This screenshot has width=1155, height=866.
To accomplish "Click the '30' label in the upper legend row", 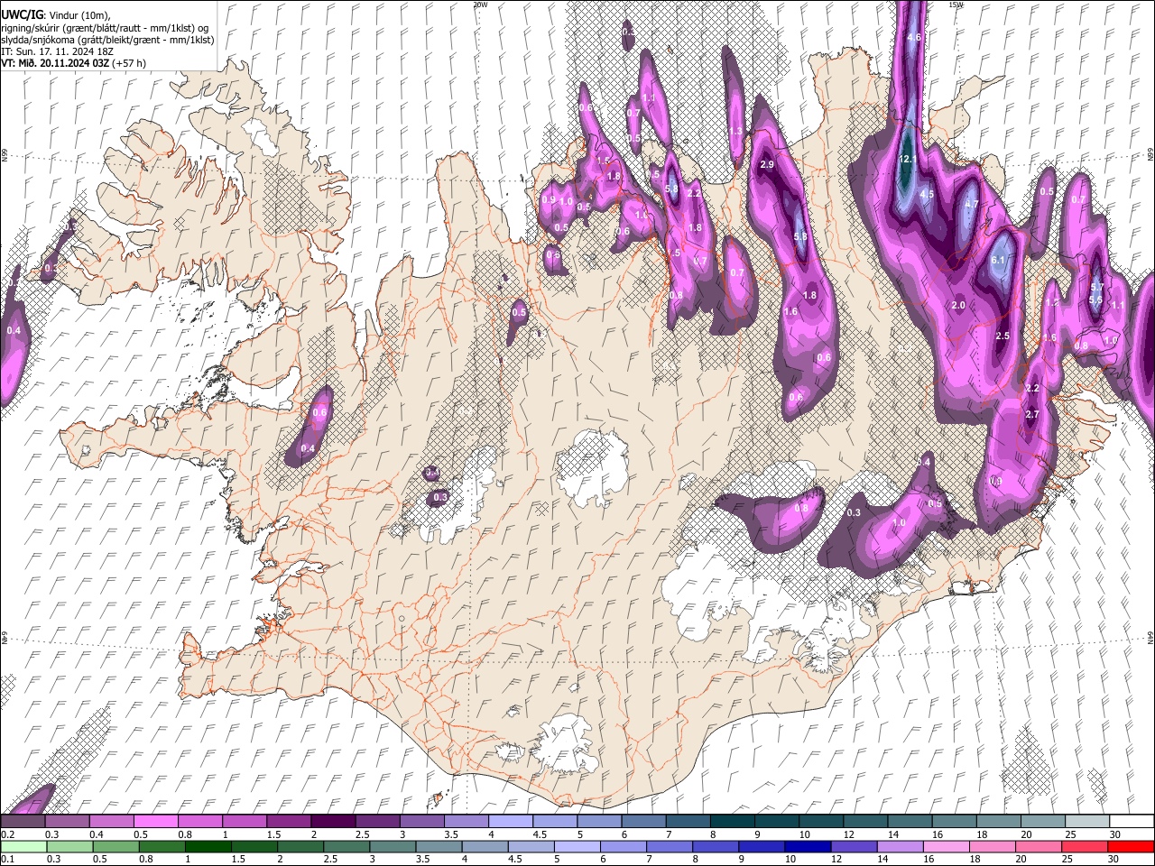I will [x=1115, y=834].
